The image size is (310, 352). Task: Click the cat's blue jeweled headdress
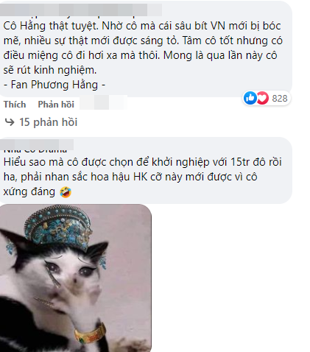pyautogui.click(x=57, y=227)
